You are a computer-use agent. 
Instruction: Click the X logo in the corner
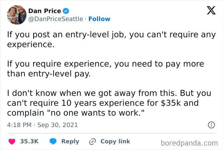pyautogui.click(x=209, y=11)
